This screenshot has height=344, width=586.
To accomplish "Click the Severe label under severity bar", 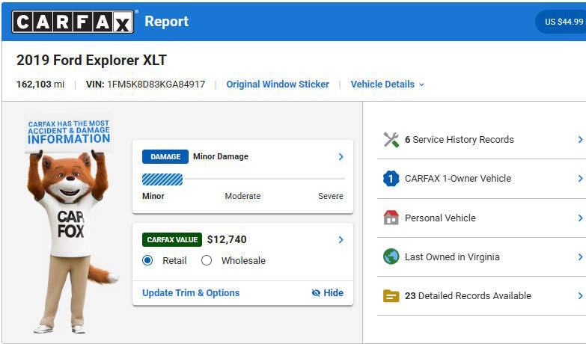I will 331,196.
